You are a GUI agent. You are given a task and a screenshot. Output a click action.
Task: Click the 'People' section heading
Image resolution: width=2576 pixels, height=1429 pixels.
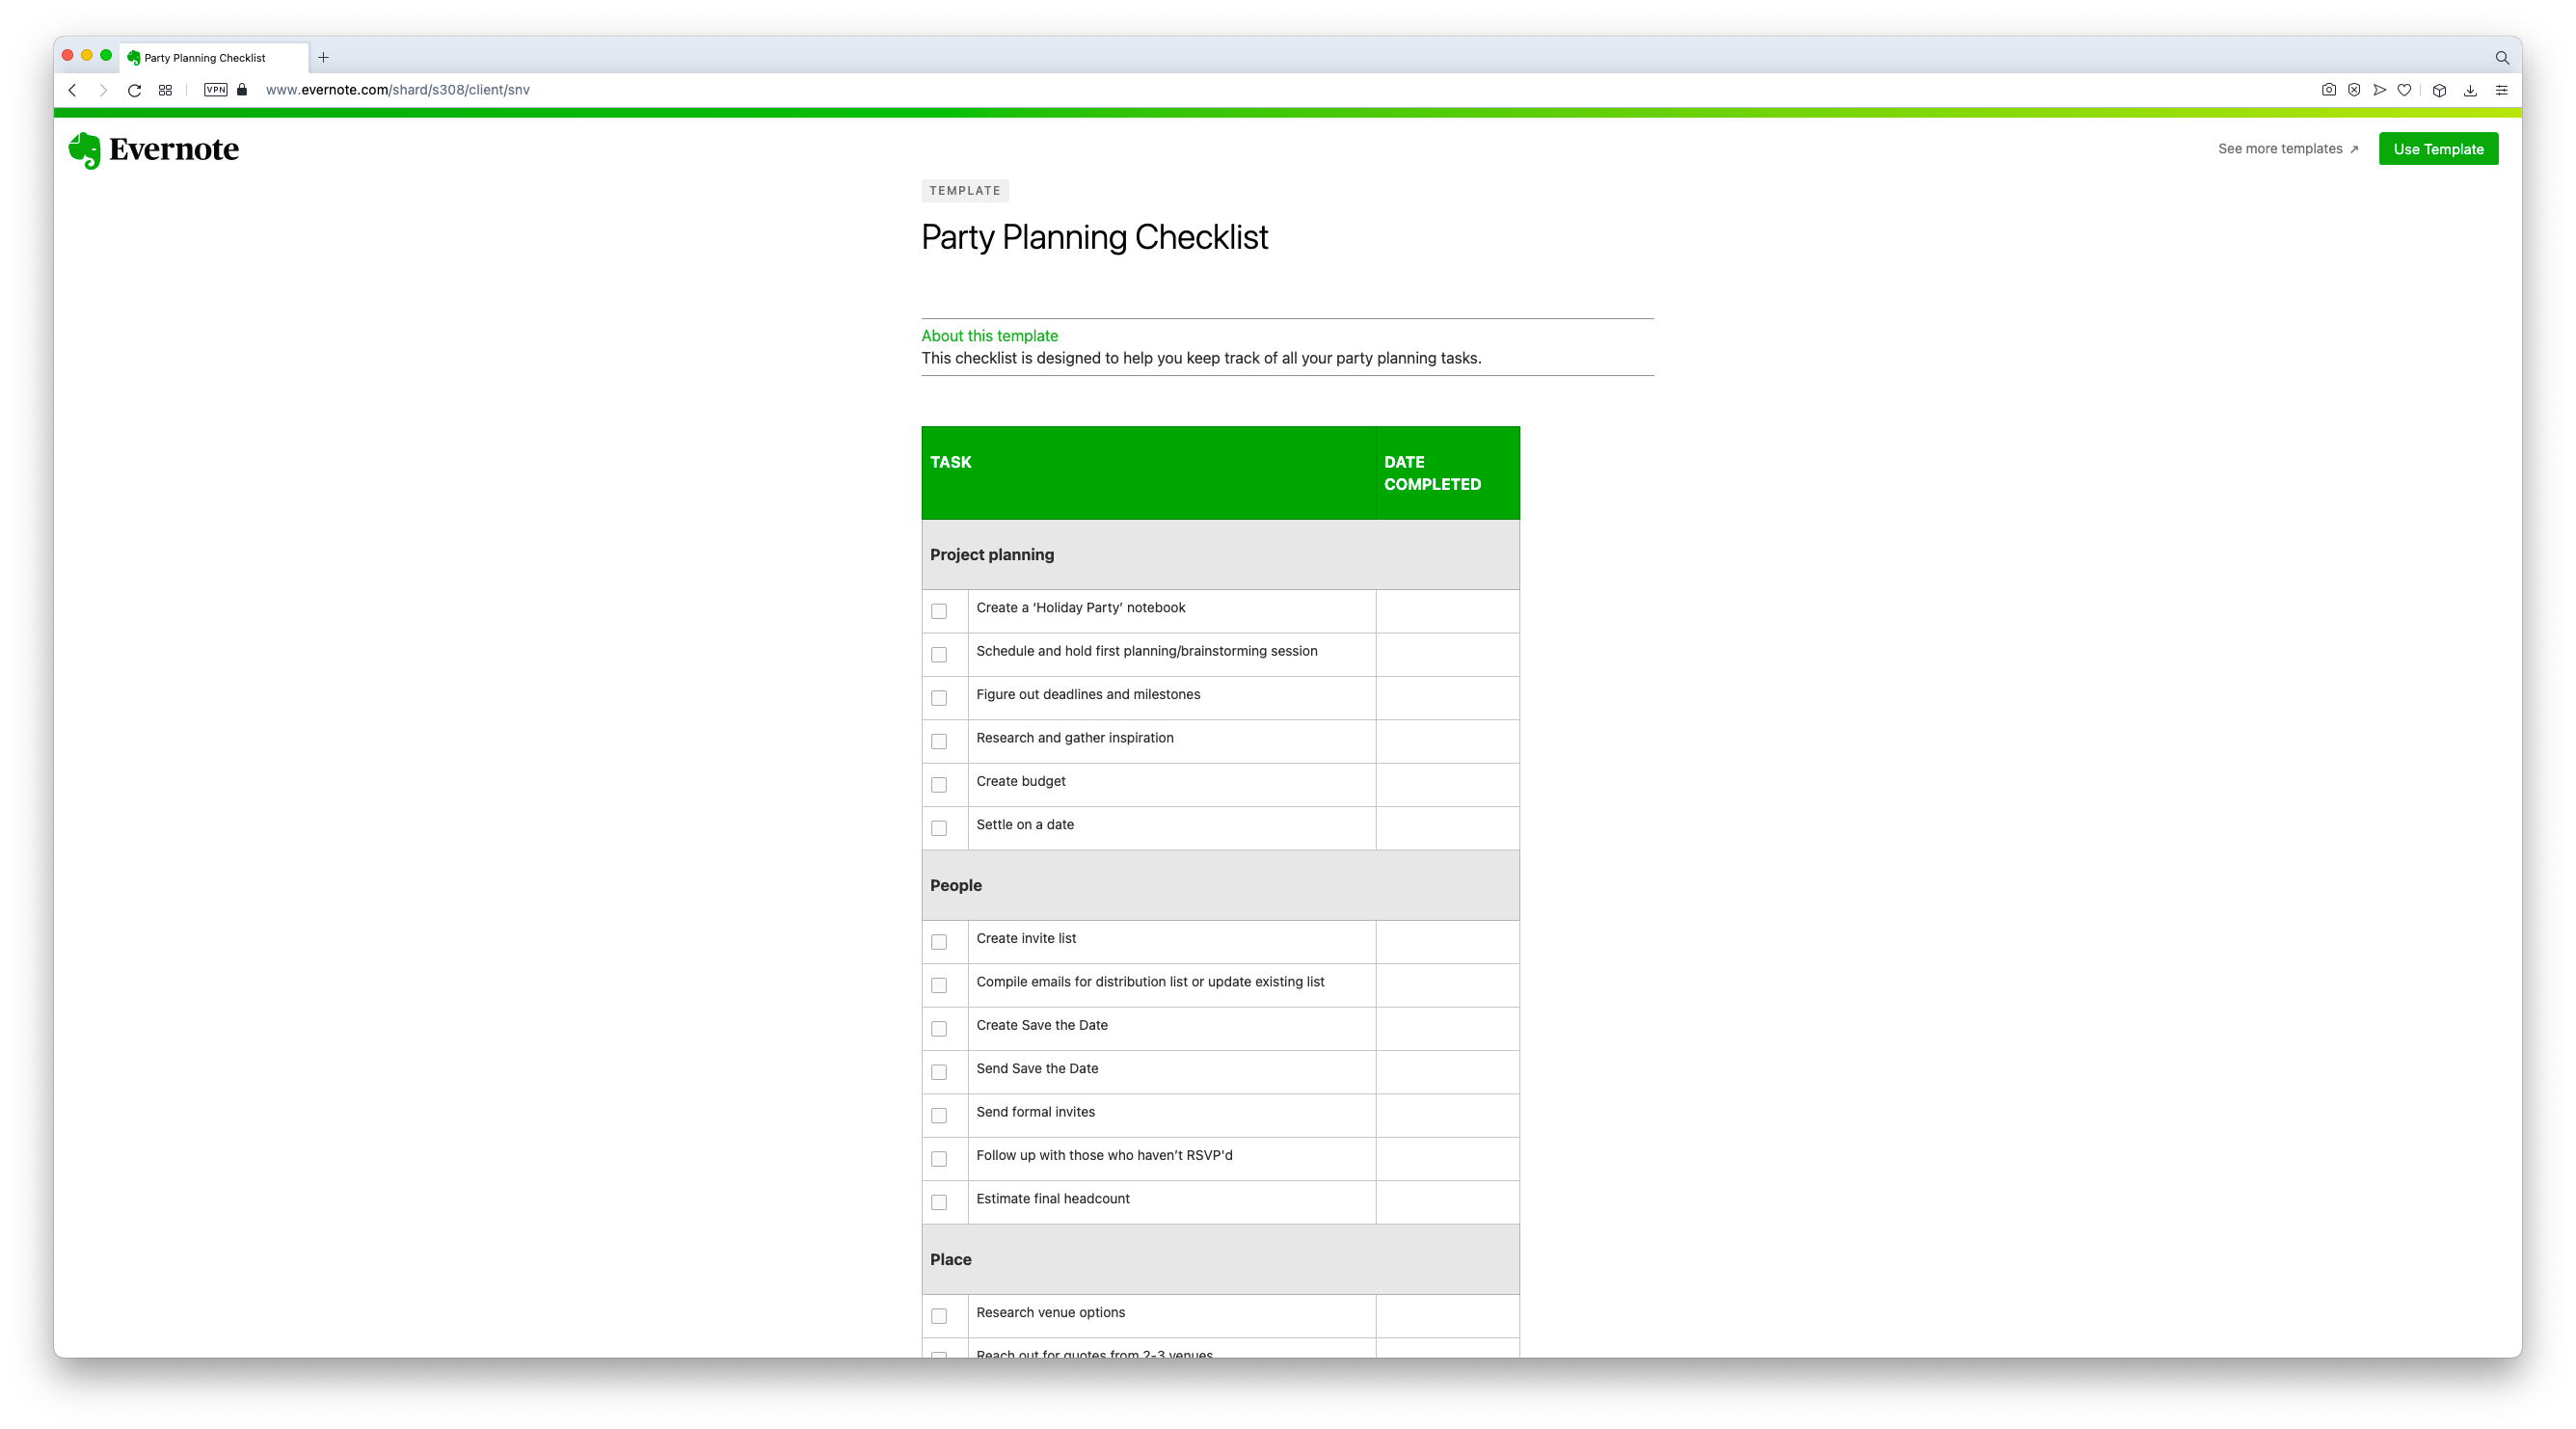coord(955,886)
